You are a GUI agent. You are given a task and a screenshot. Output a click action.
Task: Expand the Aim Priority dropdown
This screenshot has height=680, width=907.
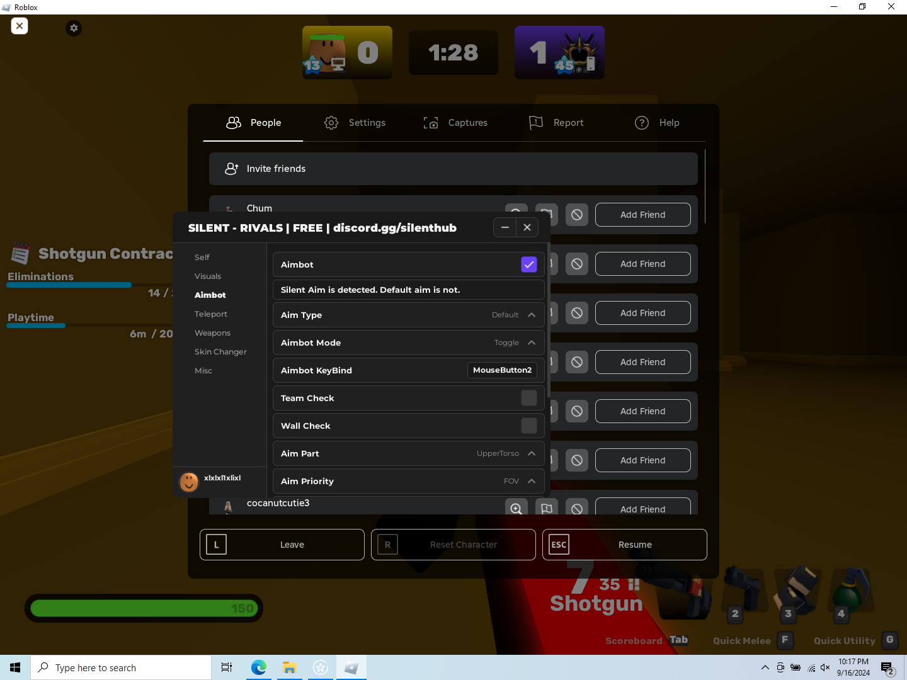tap(408, 481)
